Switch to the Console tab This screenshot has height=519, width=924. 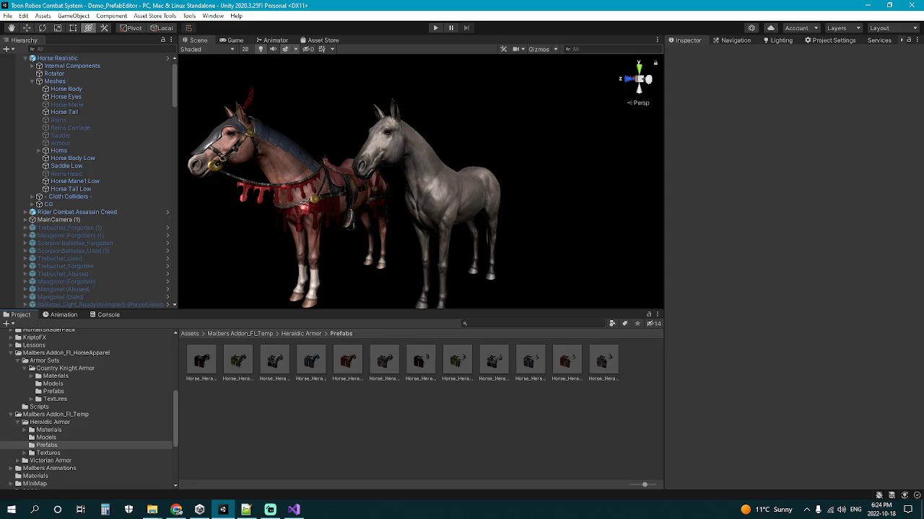pos(105,315)
